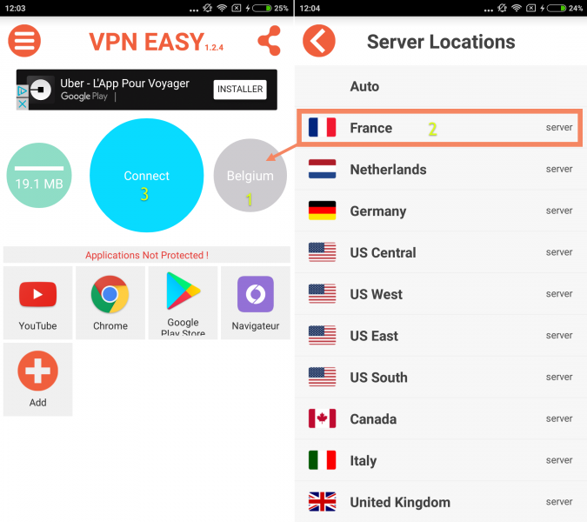Image resolution: width=587 pixels, height=522 pixels.
Task: Tap the right screen 24% battery indicator
Action: pyautogui.click(x=564, y=8)
